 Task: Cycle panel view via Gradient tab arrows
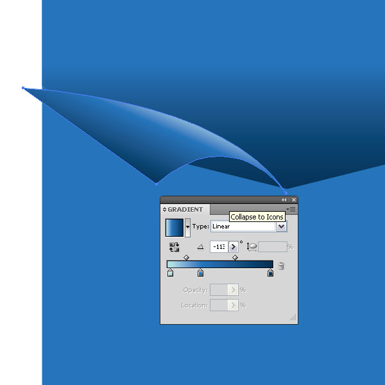pyautogui.click(x=164, y=209)
